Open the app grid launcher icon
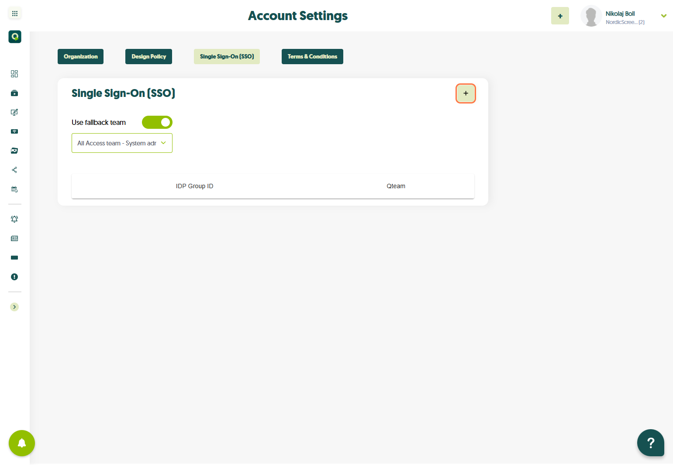 [15, 14]
